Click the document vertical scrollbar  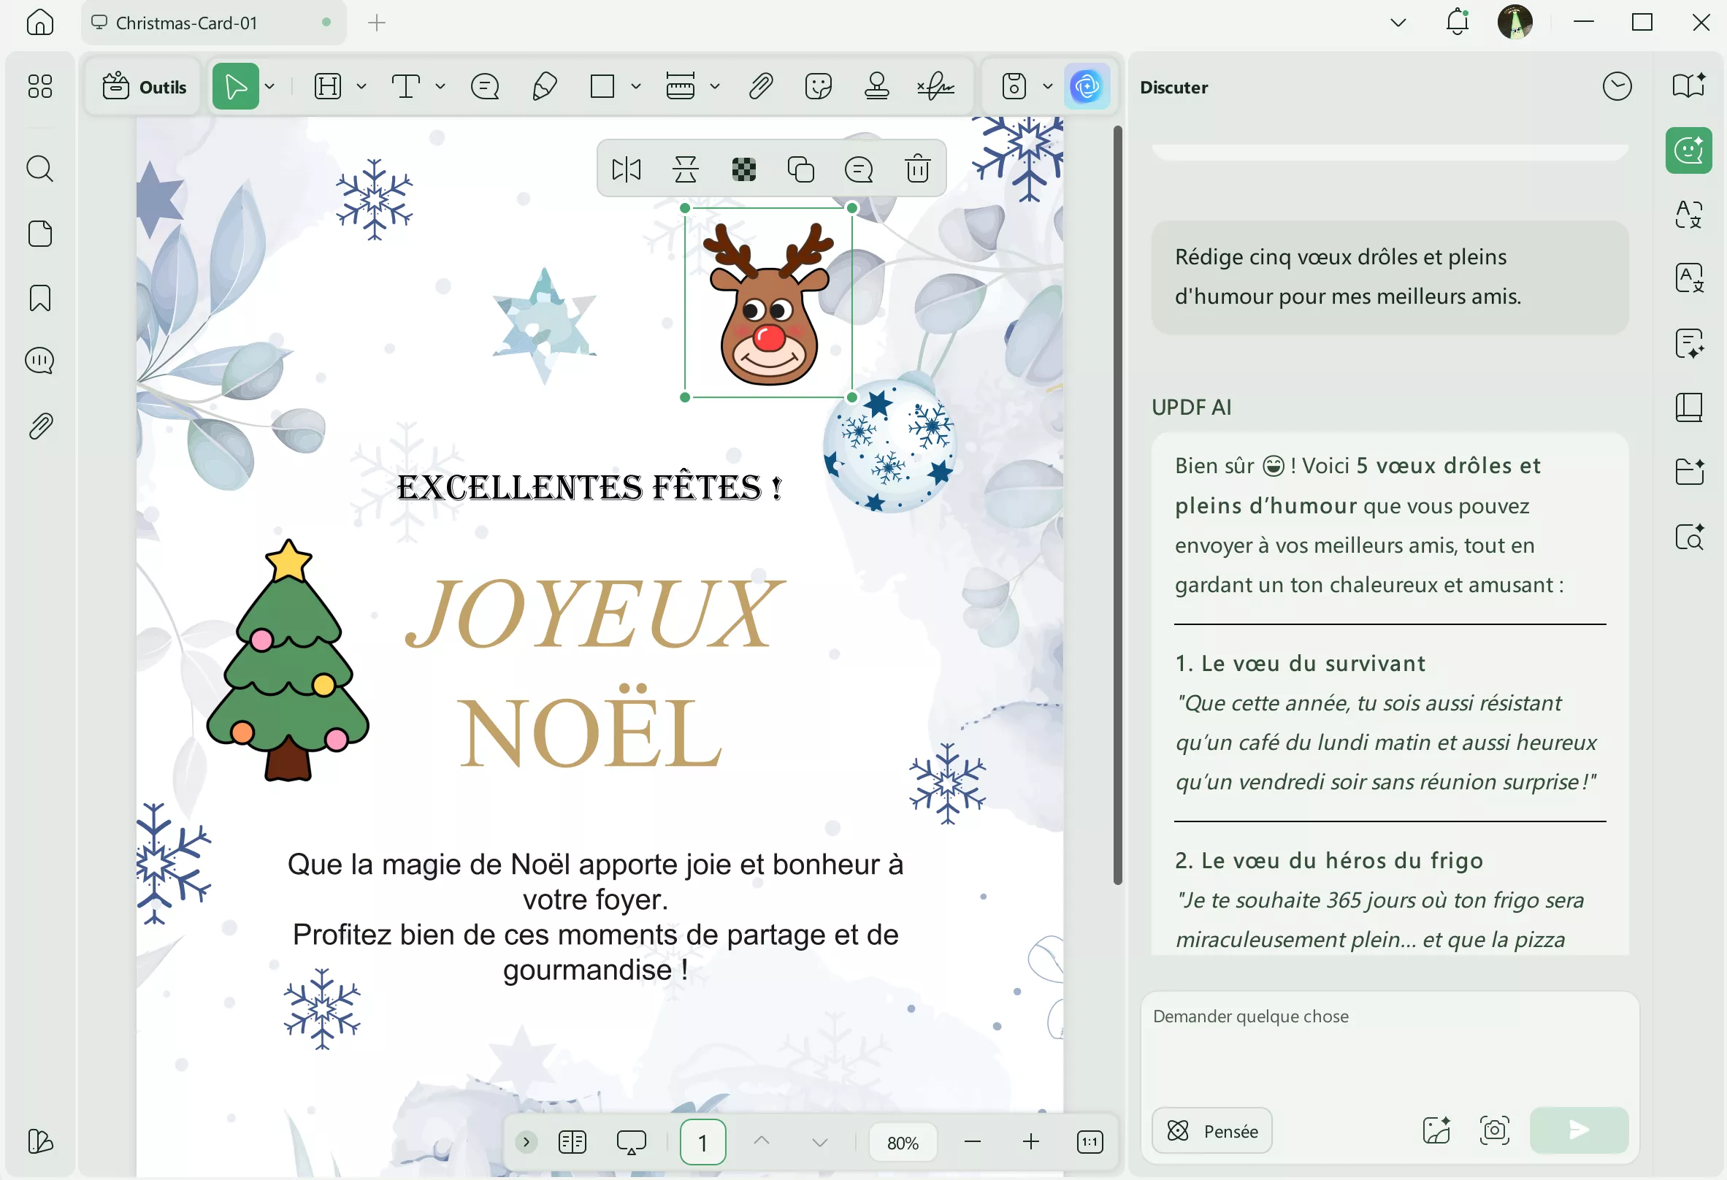point(1117,505)
